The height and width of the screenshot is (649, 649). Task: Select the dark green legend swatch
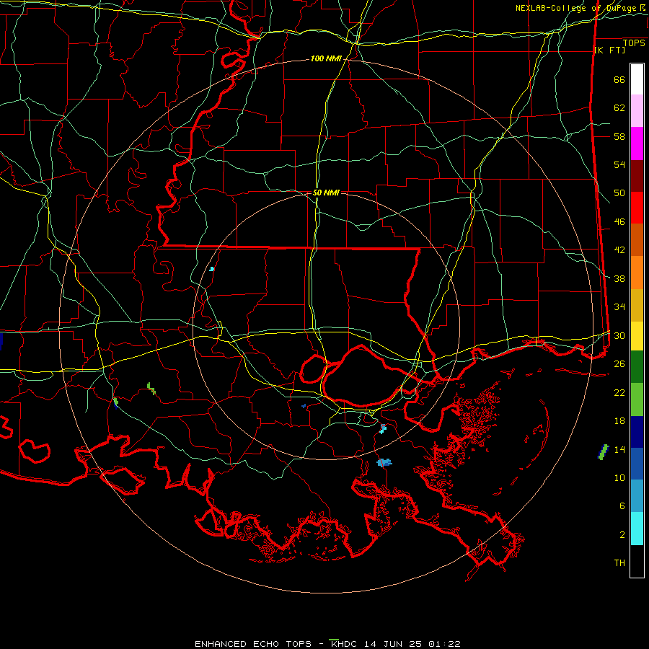click(x=637, y=367)
